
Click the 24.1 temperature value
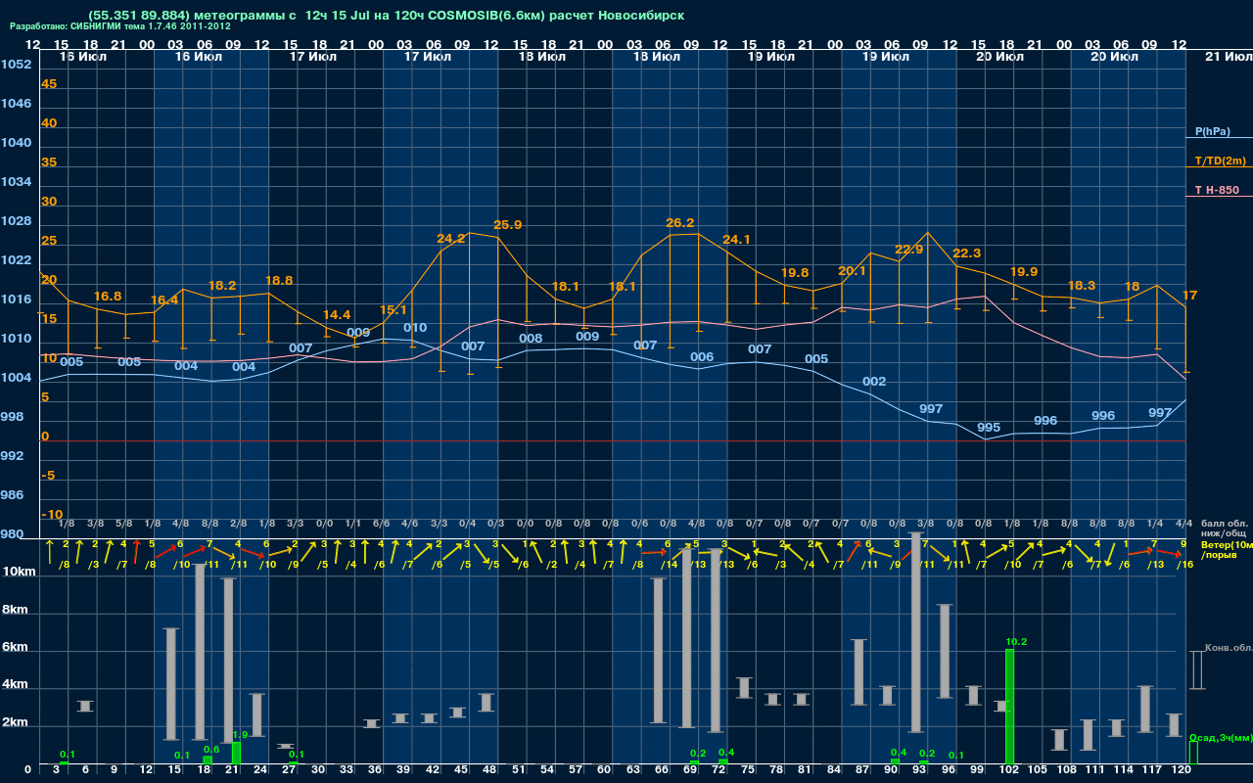point(736,240)
